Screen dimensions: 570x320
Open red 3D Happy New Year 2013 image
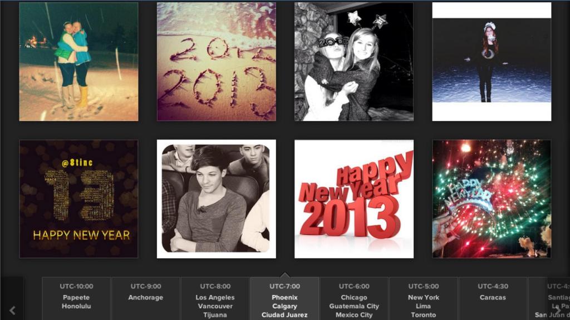(354, 199)
